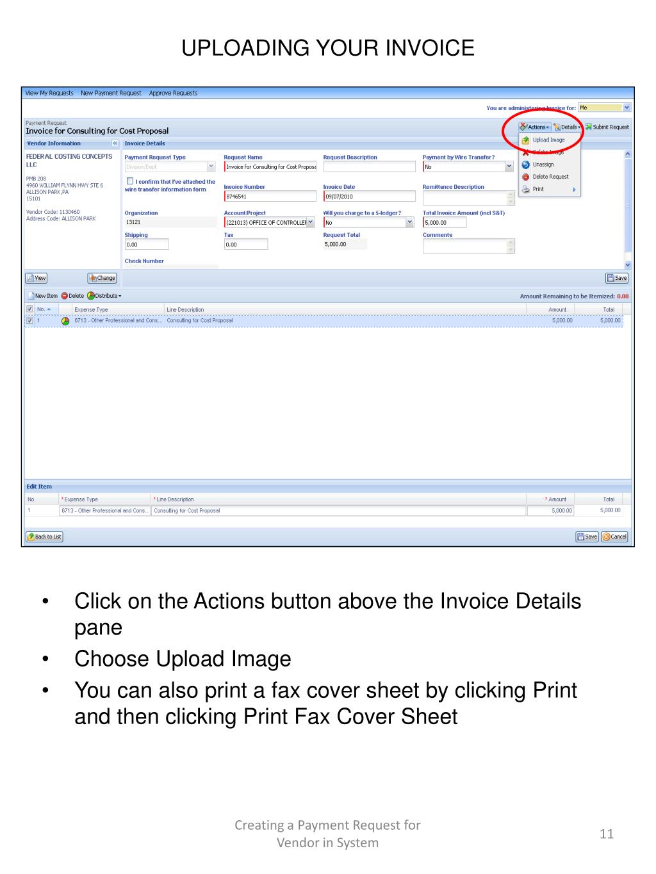656x874 pixels.
Task: Click the Submit Request button
Action: click(x=607, y=127)
